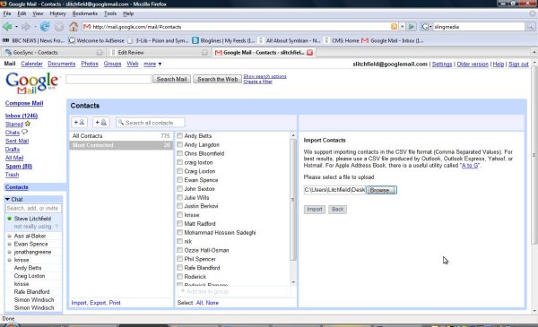Click the Back button in Import Contacts
Screen dimensions: 538x327
coord(338,209)
